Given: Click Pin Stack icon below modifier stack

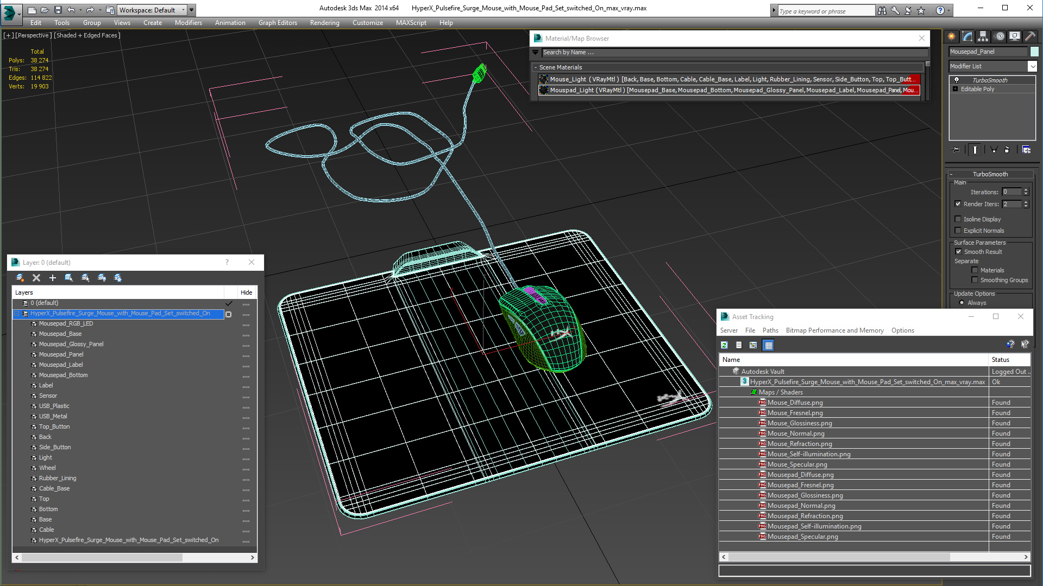Looking at the screenshot, I should pos(956,150).
